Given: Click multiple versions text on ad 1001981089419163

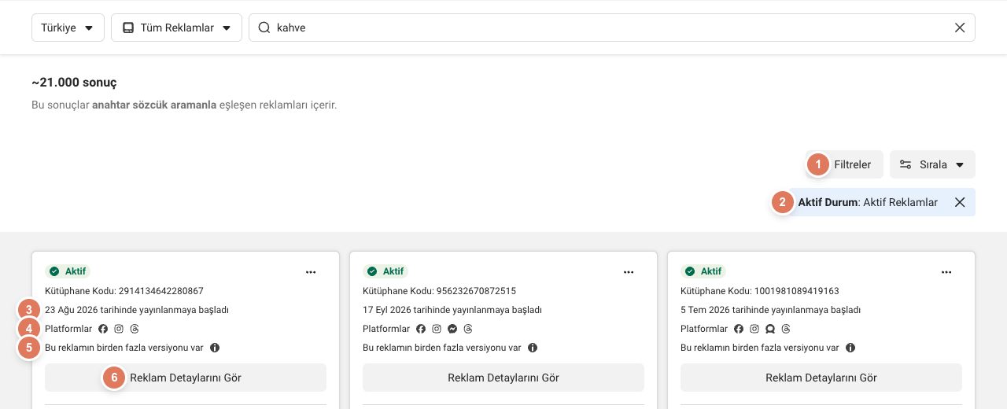Looking at the screenshot, I should pyautogui.click(x=760, y=348).
